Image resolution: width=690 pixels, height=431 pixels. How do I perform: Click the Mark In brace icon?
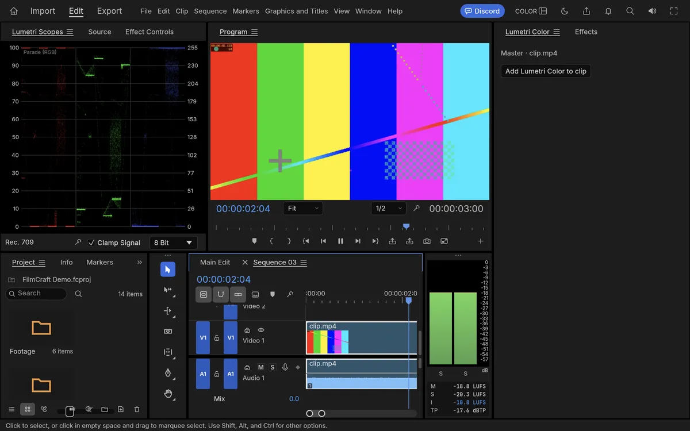tap(272, 241)
